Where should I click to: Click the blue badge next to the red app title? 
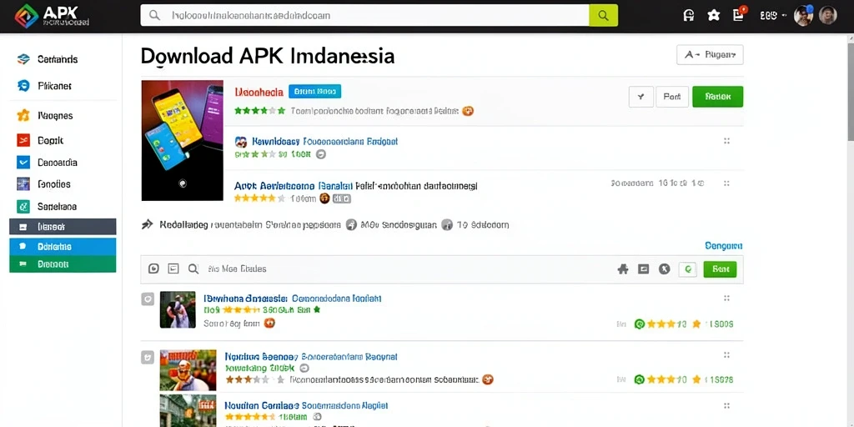[x=314, y=92]
